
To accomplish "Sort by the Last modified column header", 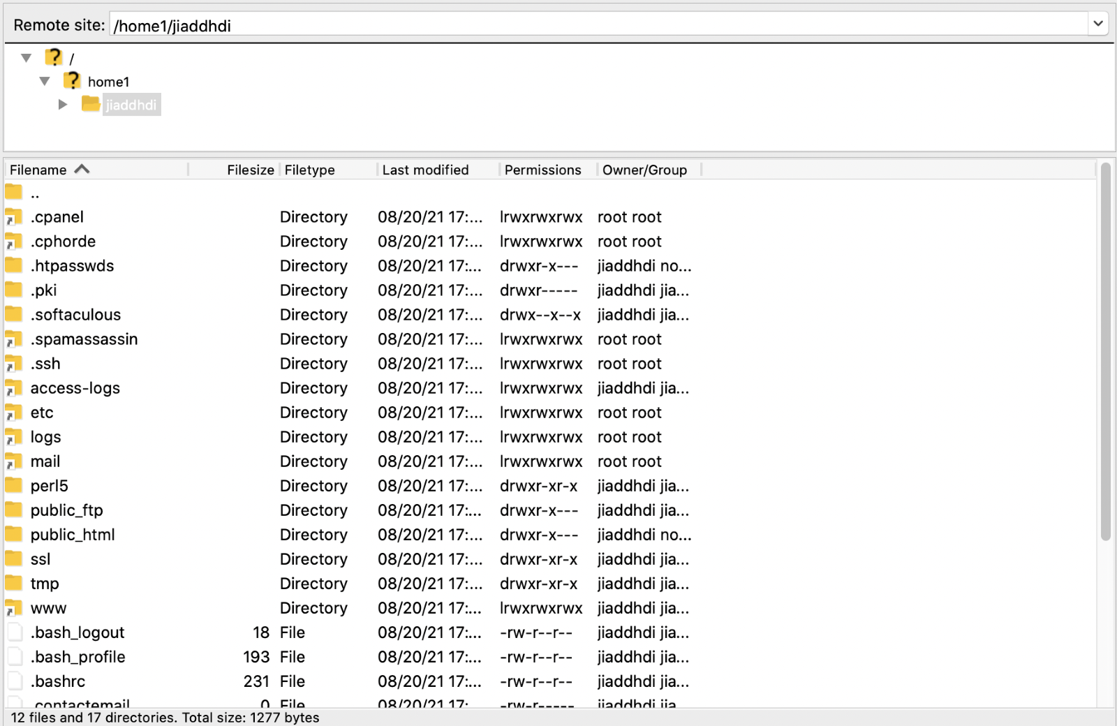I will pos(424,169).
